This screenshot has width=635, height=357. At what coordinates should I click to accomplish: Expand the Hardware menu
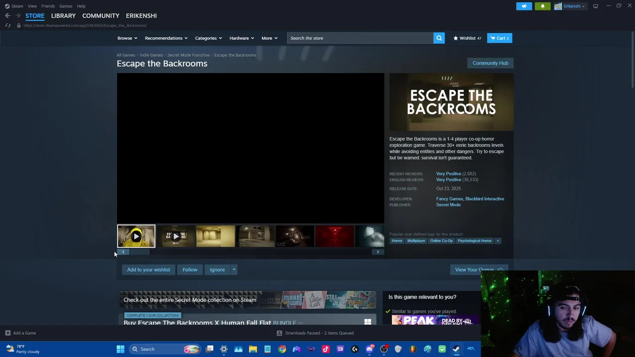pyautogui.click(x=242, y=38)
